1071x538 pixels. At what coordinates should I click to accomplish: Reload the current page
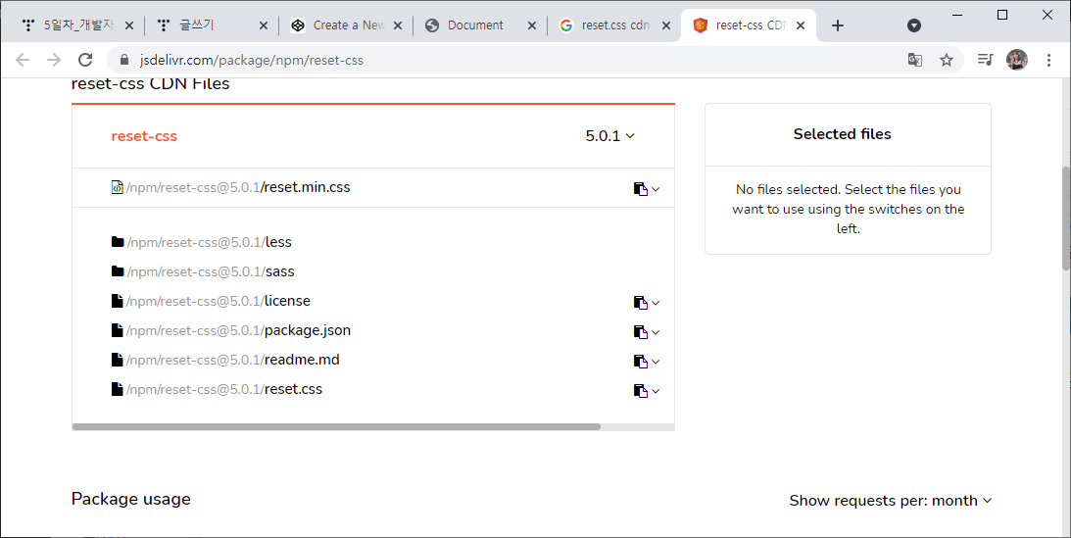(x=85, y=60)
